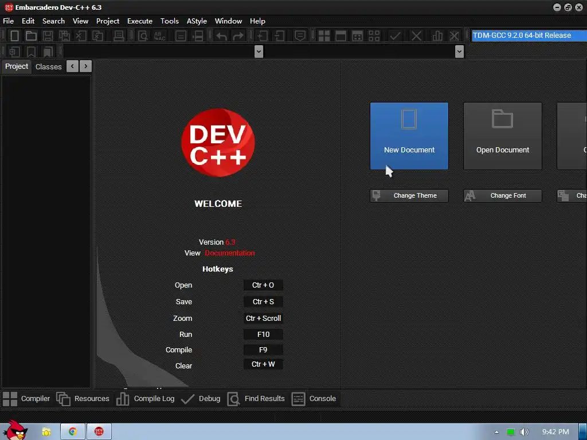587x440 pixels.
Task: Click the Open folder toolbar icon
Action: (31, 36)
